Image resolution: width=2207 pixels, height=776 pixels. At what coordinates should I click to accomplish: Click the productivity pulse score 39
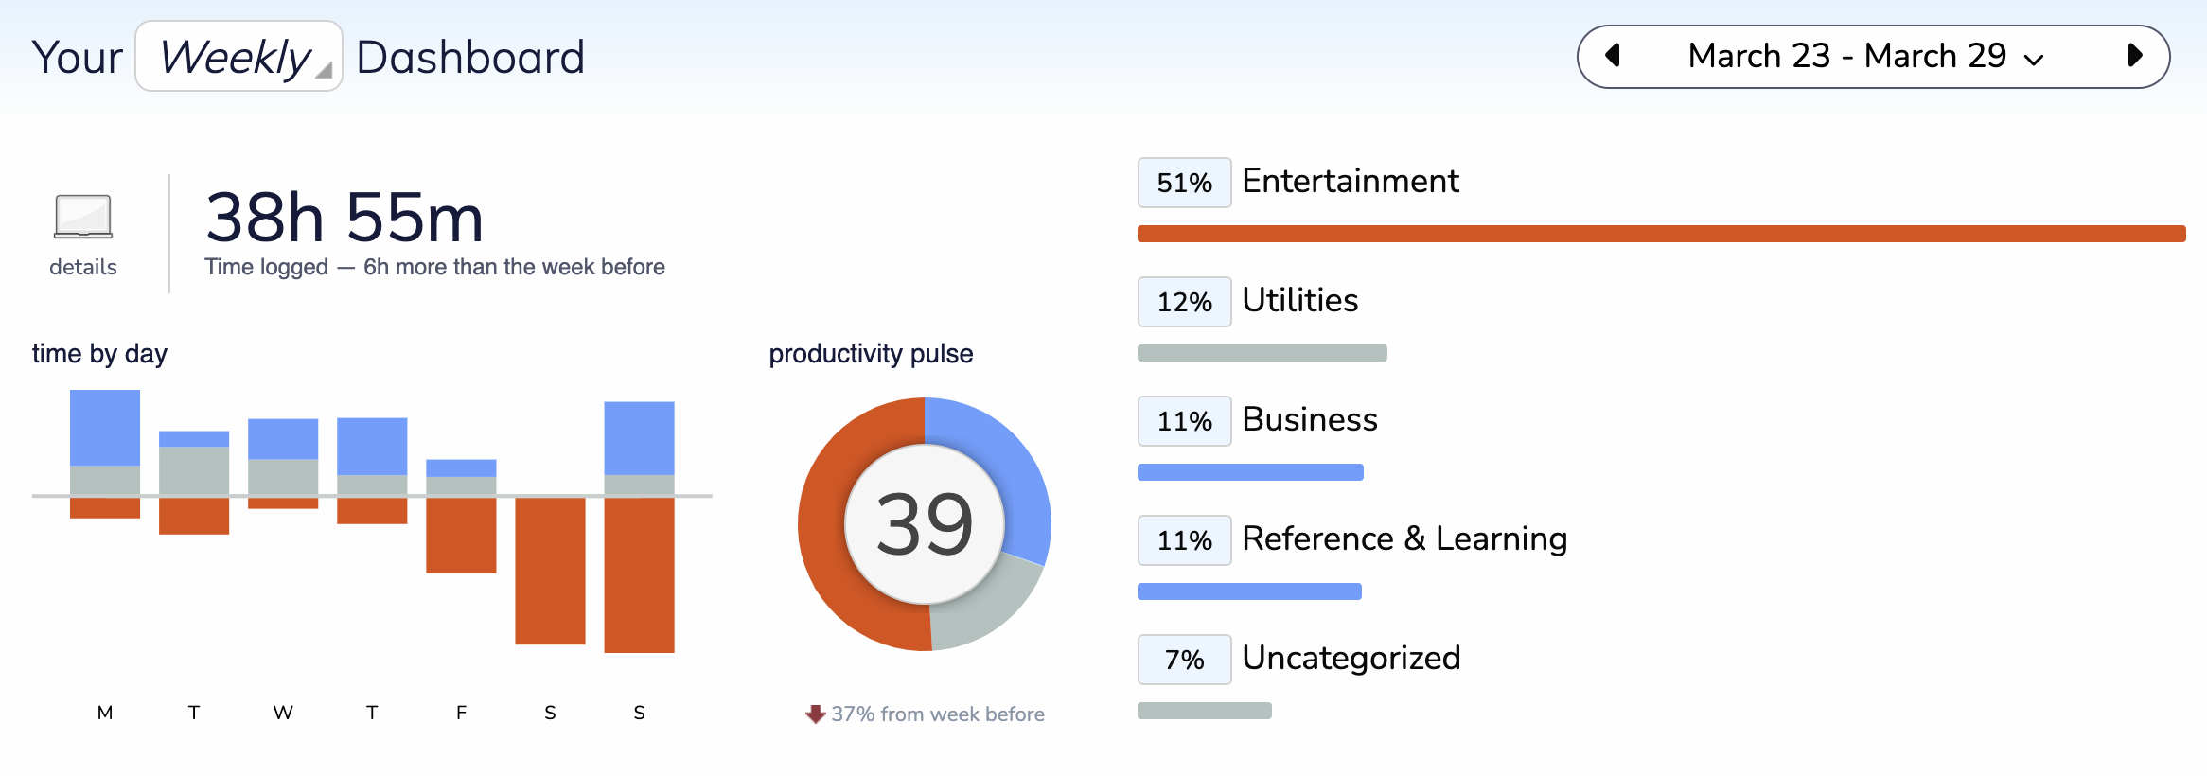pyautogui.click(x=924, y=524)
